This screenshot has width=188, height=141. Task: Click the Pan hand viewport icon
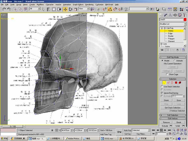coord(178,134)
